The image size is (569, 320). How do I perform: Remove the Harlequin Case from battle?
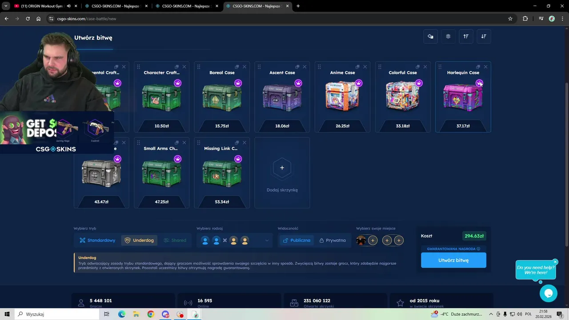click(485, 67)
